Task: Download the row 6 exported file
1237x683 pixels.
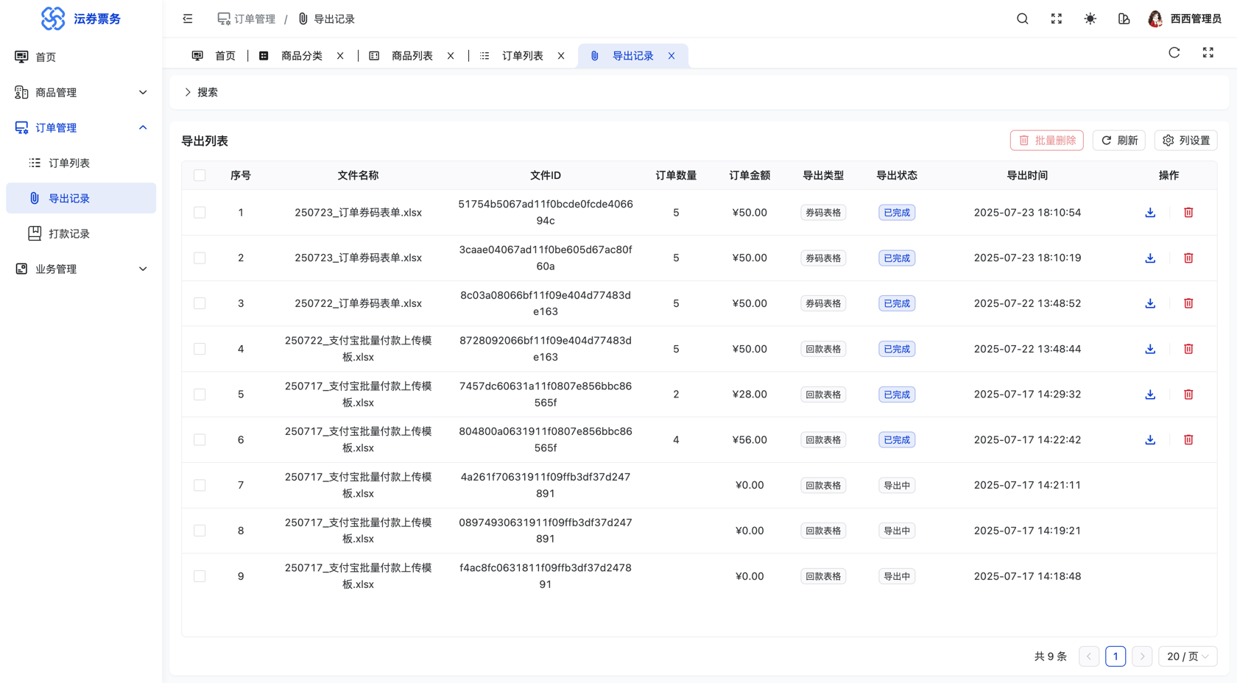Action: pyautogui.click(x=1150, y=440)
